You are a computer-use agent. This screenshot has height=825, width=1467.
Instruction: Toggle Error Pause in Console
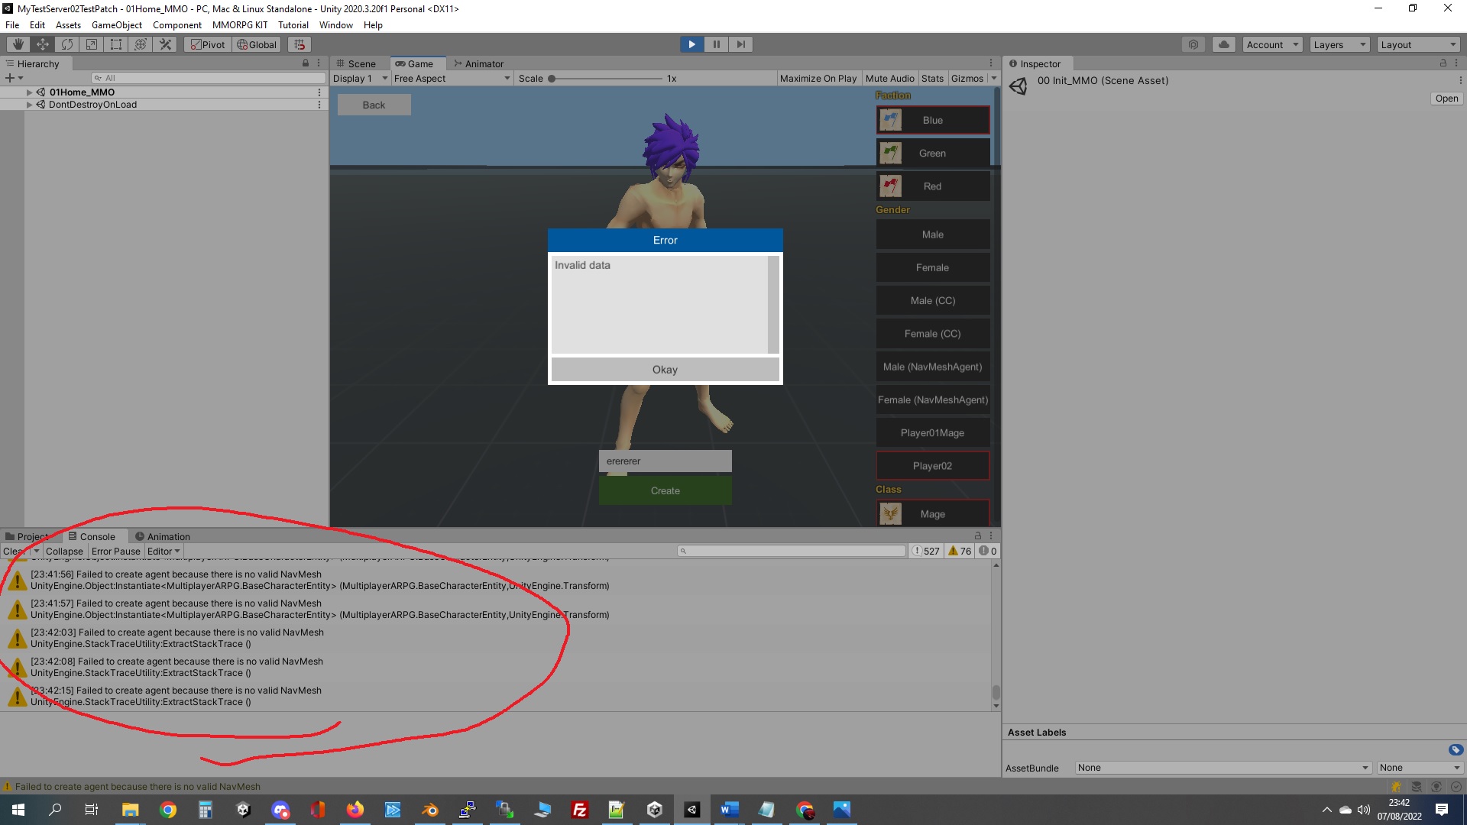tap(115, 551)
